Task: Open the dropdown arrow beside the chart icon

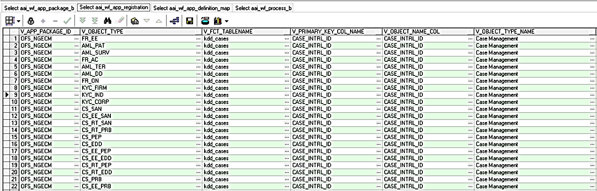Action: click(x=226, y=21)
